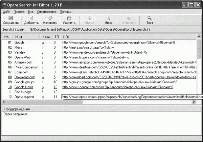Sort by the ТП column header
The width and height of the screenshot is (203, 142).
click(57, 37)
